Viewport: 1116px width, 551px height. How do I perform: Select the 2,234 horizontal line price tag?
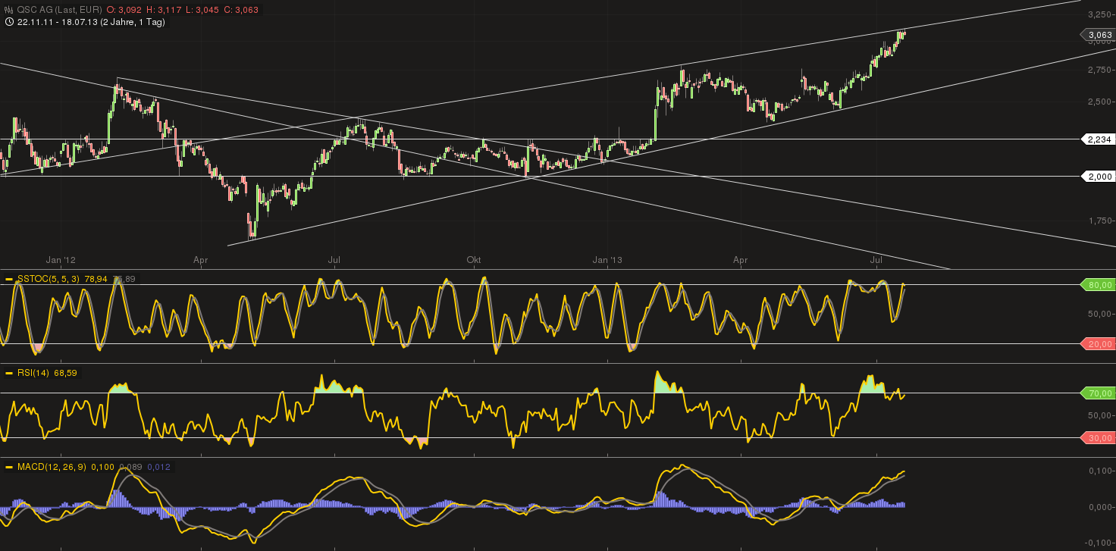[x=1097, y=139]
